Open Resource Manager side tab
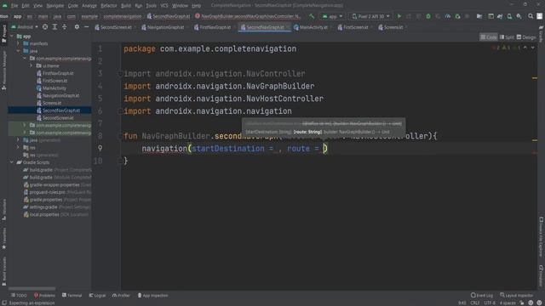This screenshot has height=306, width=545. click(3, 71)
